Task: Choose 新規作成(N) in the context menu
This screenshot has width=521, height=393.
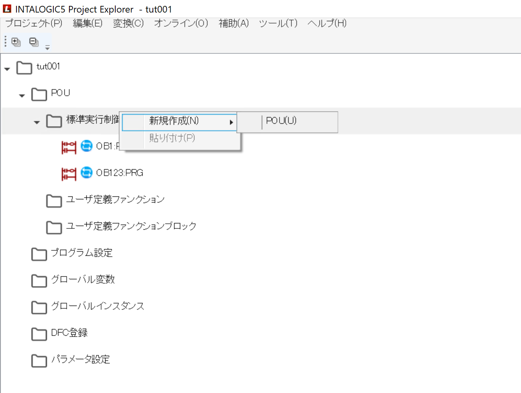Action: click(174, 121)
